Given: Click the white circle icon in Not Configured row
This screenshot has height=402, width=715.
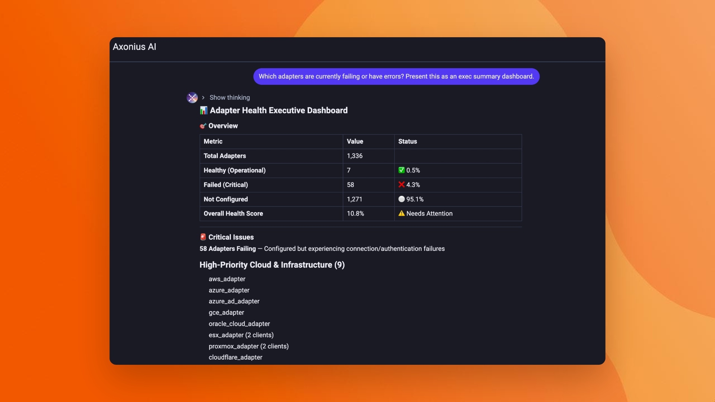Looking at the screenshot, I should coord(401,199).
